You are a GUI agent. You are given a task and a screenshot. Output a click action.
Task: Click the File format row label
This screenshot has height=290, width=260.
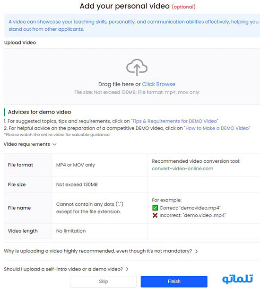[x=20, y=165]
